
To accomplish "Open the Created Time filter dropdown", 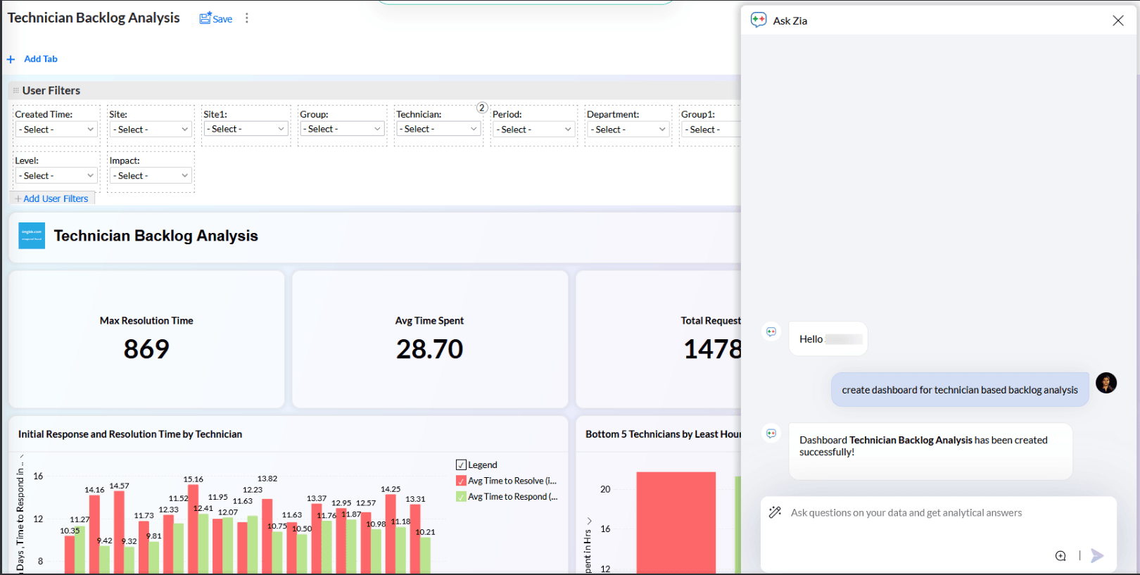I will (x=56, y=129).
